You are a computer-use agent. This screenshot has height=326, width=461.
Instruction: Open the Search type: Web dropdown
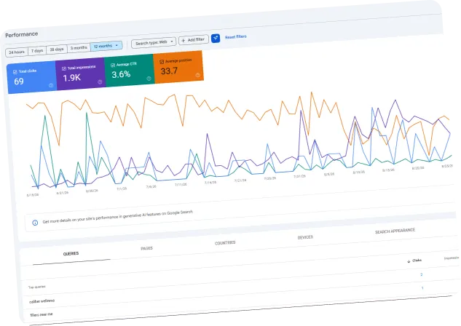point(154,43)
